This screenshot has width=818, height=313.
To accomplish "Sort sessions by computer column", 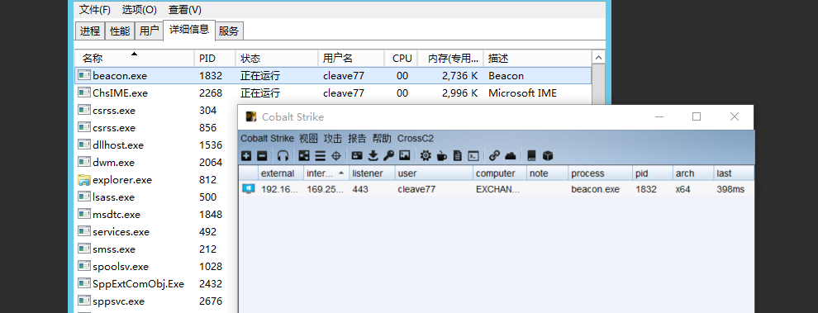I will pyautogui.click(x=500, y=173).
